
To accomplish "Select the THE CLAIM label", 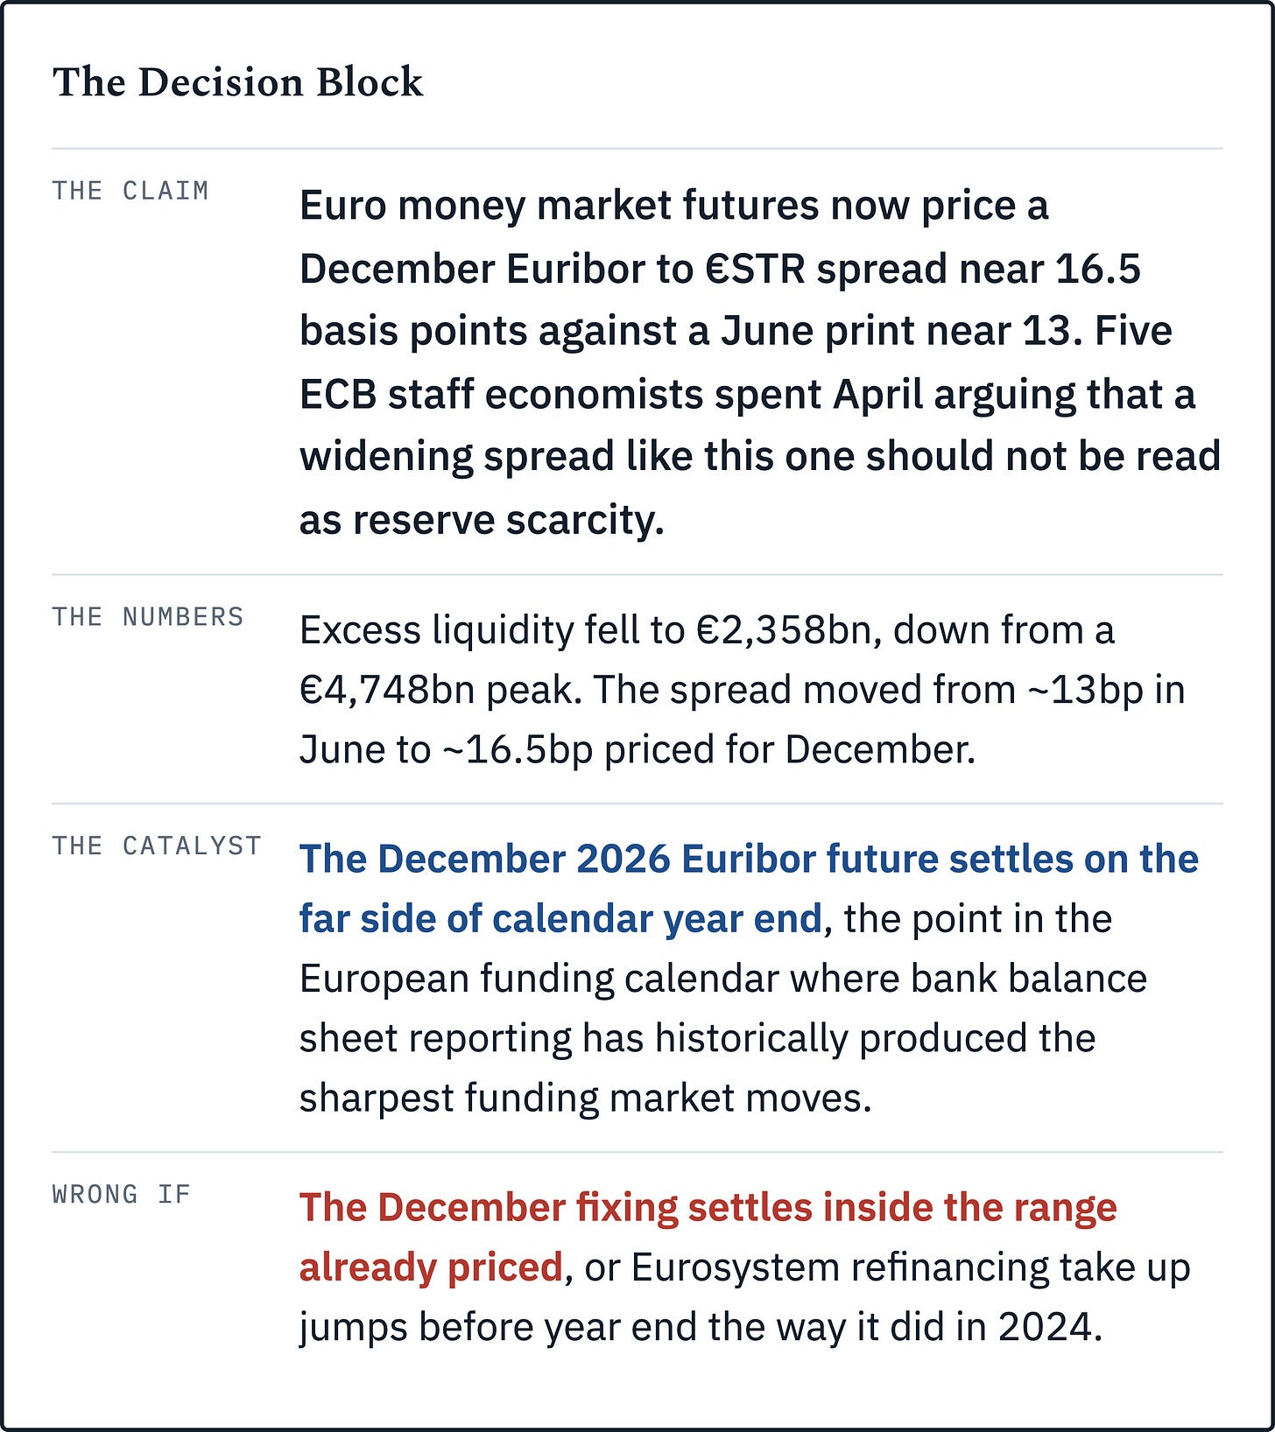I will point(130,191).
